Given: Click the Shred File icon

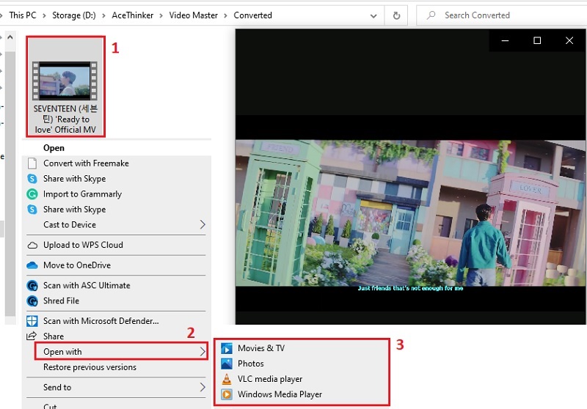Looking at the screenshot, I should pyautogui.click(x=32, y=301).
